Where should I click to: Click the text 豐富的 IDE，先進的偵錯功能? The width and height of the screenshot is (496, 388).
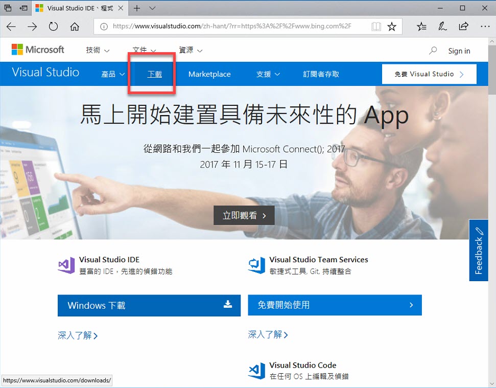pyautogui.click(x=126, y=271)
